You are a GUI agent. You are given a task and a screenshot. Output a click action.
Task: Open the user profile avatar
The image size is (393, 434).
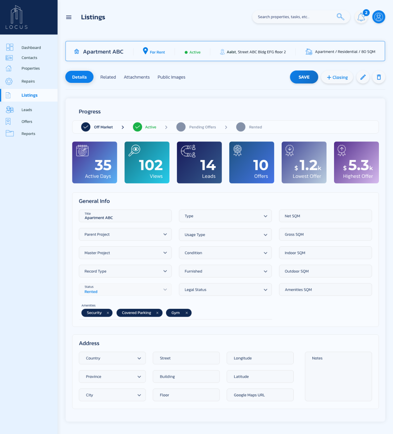379,17
